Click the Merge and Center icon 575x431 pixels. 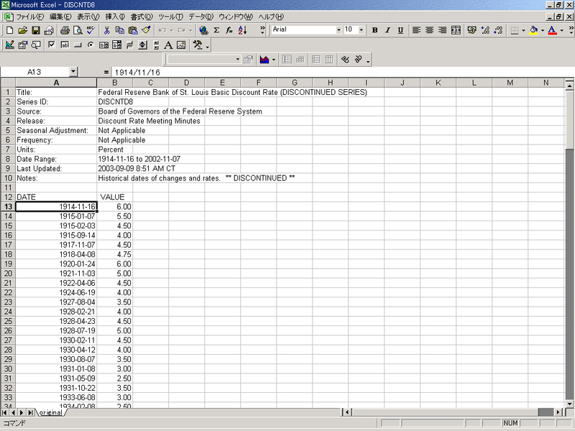[x=456, y=30]
